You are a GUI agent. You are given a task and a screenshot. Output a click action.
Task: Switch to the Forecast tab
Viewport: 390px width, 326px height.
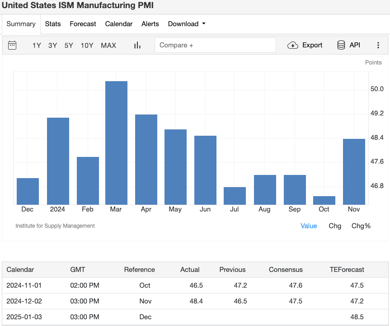[x=83, y=24]
